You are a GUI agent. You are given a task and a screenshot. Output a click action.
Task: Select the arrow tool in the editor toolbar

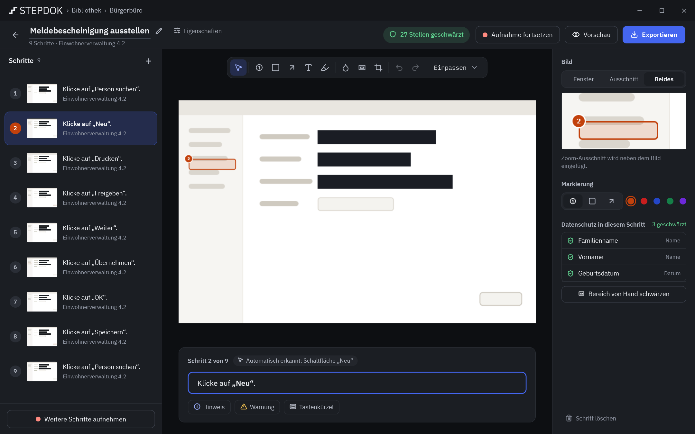coord(292,68)
